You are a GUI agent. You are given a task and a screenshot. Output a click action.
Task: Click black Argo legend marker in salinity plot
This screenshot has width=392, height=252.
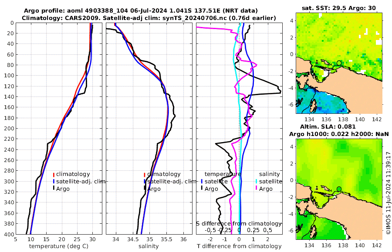145,189
